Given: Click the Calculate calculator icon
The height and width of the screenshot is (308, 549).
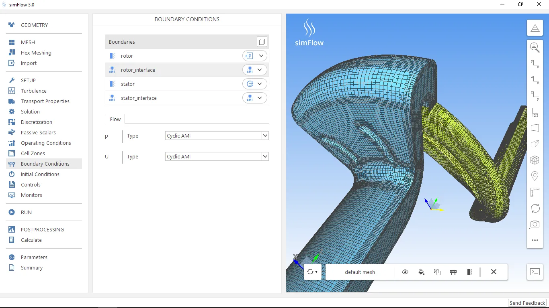Looking at the screenshot, I should [12, 240].
